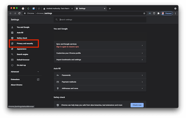Viewport: 186px width, 118px height.
Task: Open Customise your Chrome profile
Action: click(100, 53)
